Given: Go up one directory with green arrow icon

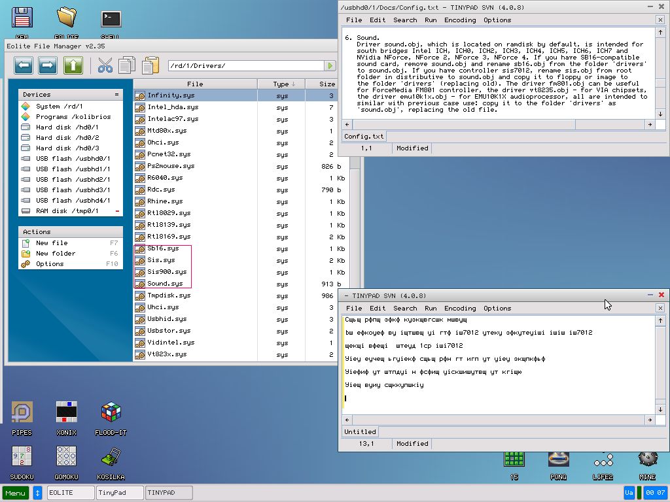Looking at the screenshot, I should 73,65.
